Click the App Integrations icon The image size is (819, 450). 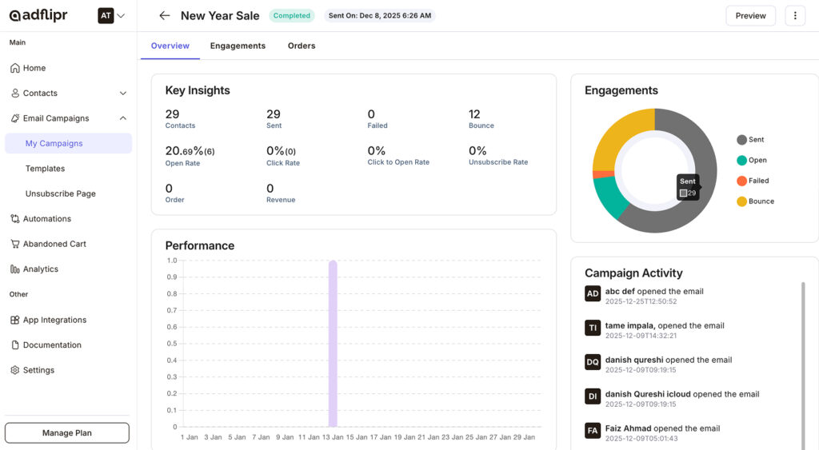[15, 320]
